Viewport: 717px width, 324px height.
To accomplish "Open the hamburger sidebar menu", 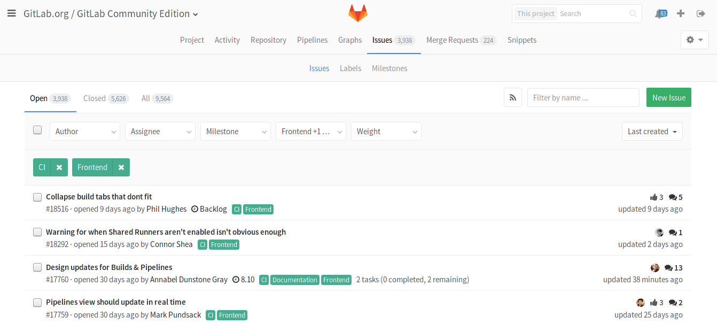I will coord(12,14).
